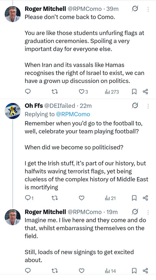
Task: Open the Oh Ffs profile avatar
Action: tap(13, 111)
